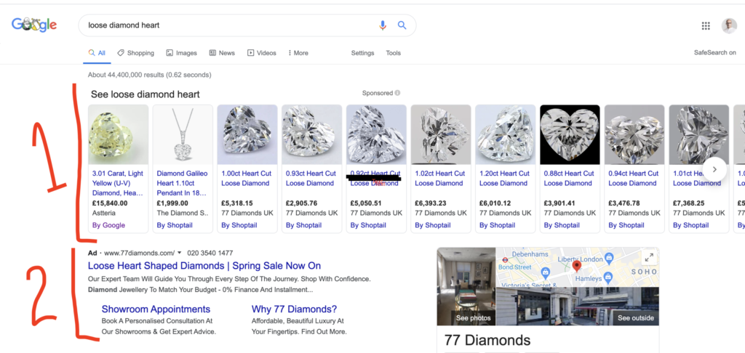This screenshot has height=353, width=745.
Task: Click the £3,476.78 price
Action: (x=625, y=203)
